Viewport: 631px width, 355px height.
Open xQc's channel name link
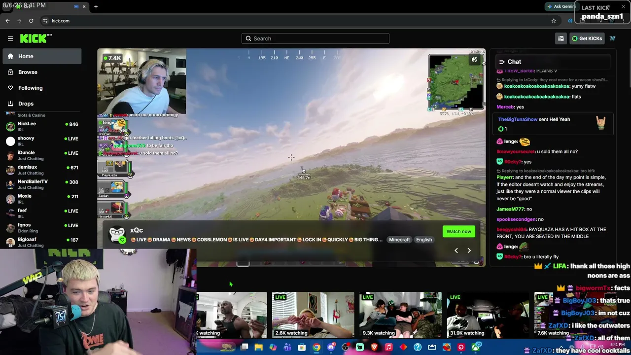coord(137,230)
